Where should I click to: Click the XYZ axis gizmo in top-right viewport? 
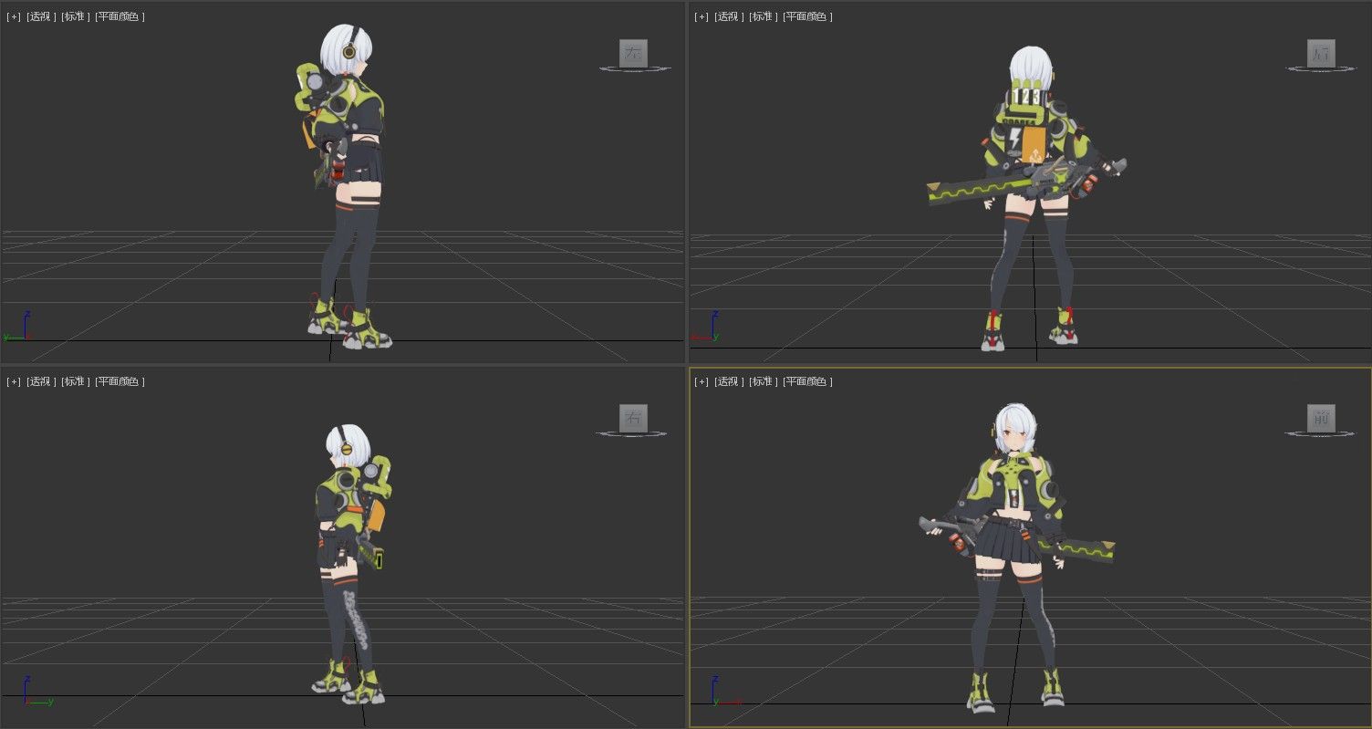704,328
